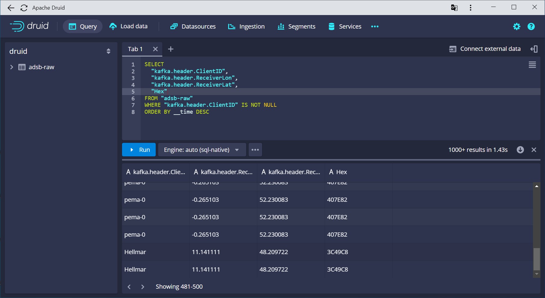Open the Druid settings gear

click(x=516, y=26)
